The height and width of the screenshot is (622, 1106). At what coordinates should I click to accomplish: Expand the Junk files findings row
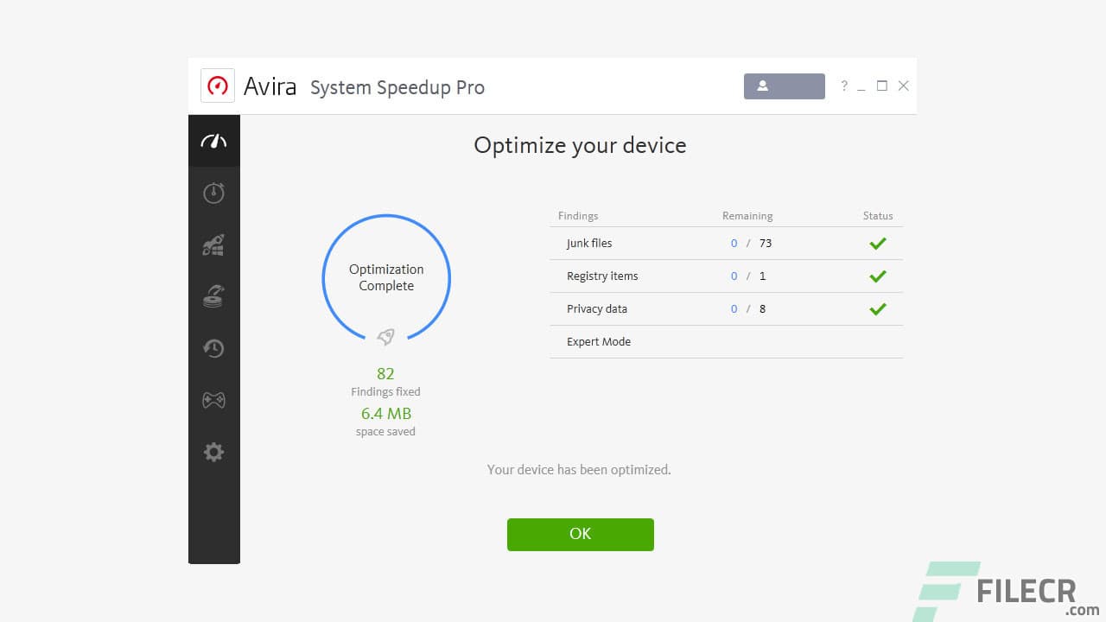(x=588, y=243)
